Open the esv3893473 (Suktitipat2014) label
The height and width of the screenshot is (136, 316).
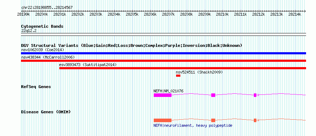pyautogui.click(x=88, y=65)
